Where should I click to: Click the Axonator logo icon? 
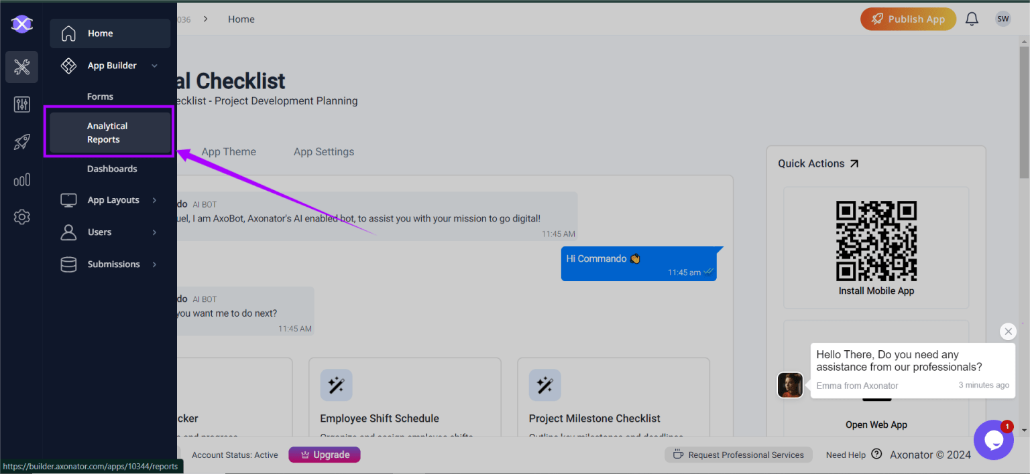(x=21, y=24)
